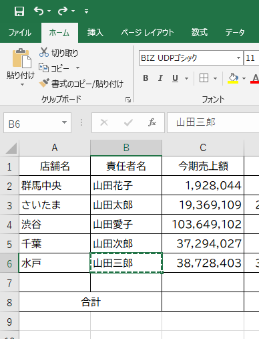The height and width of the screenshot is (339, 259).
Task: Expand the Name Box dropdown
Action: pyautogui.click(x=64, y=122)
